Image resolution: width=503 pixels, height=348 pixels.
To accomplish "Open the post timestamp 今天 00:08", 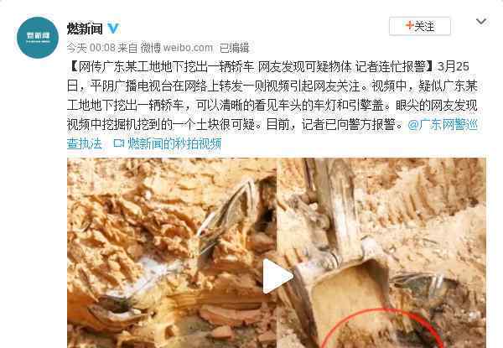I will click(x=91, y=48).
